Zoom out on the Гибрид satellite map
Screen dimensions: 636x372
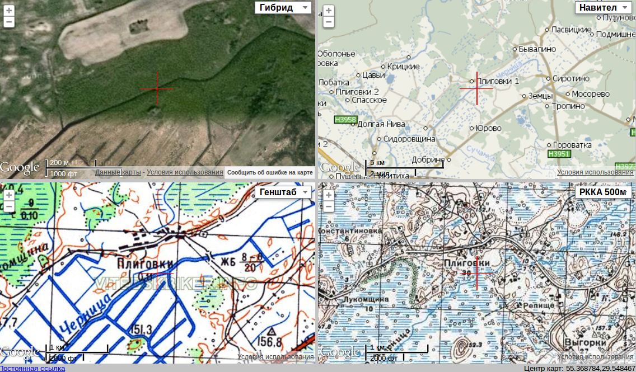point(9,22)
